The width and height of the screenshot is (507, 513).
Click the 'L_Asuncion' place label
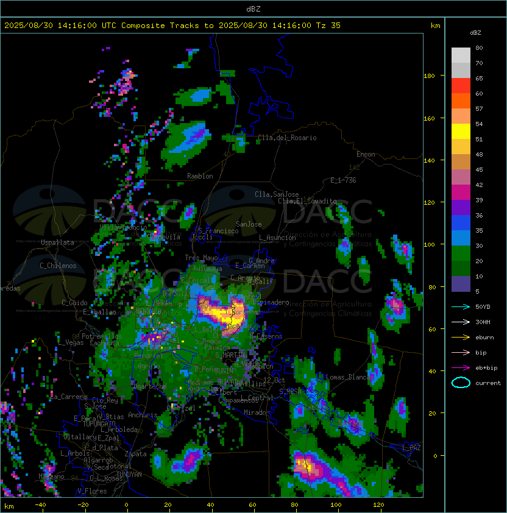tap(277, 238)
